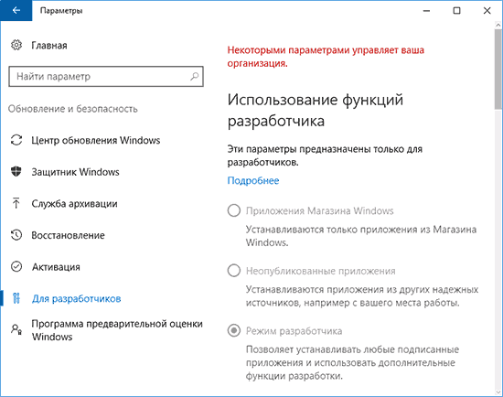The image size is (503, 397).
Task: Click the magnifier icon in the search box
Action: (x=195, y=77)
